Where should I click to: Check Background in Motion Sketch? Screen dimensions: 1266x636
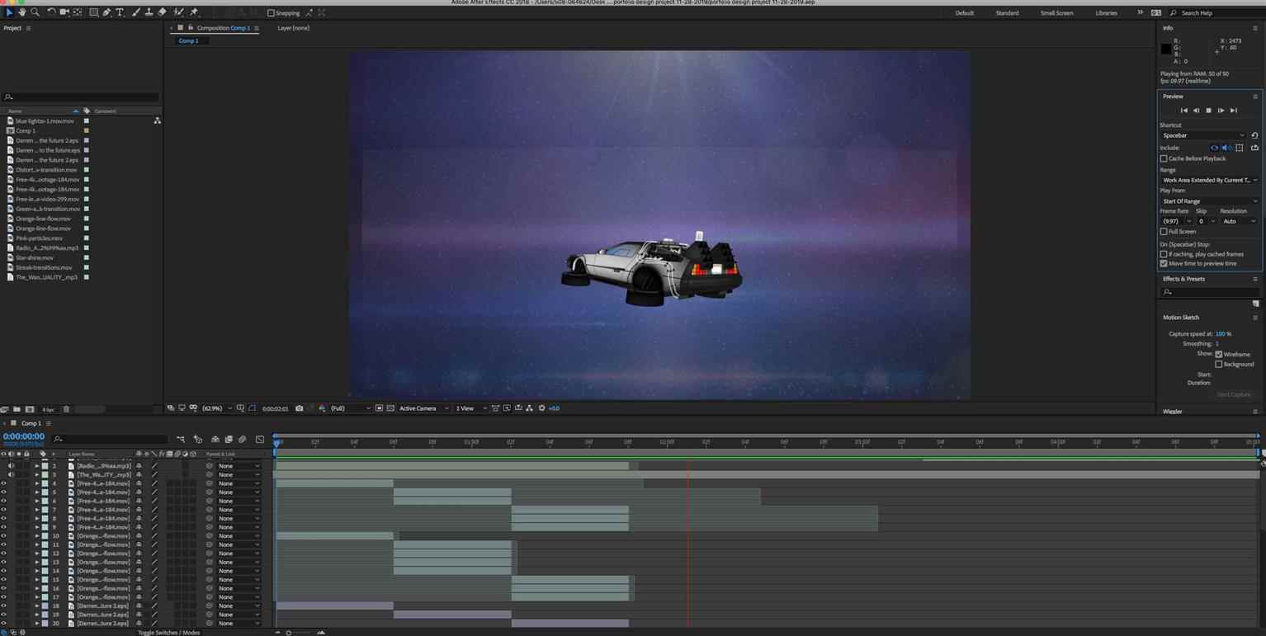tap(1219, 364)
